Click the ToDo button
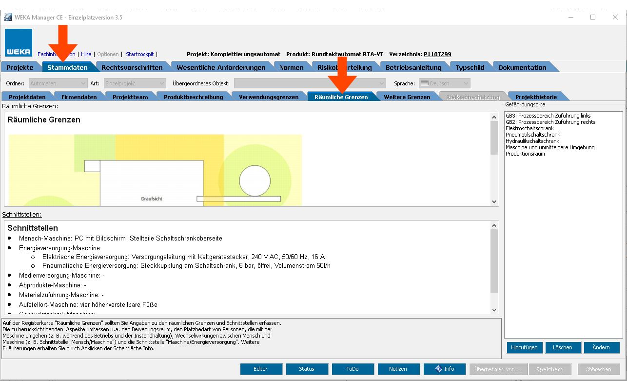 pyautogui.click(x=353, y=369)
